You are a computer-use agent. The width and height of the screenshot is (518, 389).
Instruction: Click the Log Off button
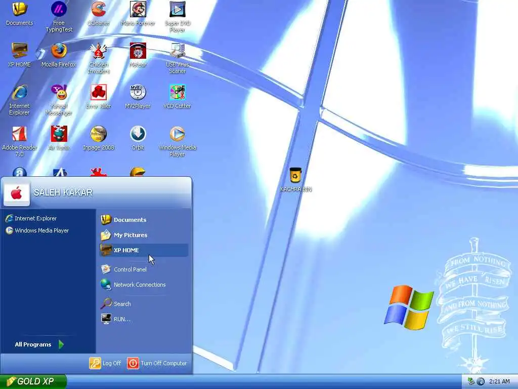(105, 363)
